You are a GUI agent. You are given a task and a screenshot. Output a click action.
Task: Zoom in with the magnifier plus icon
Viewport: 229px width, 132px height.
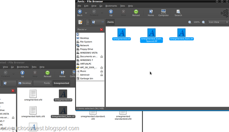point(203,22)
